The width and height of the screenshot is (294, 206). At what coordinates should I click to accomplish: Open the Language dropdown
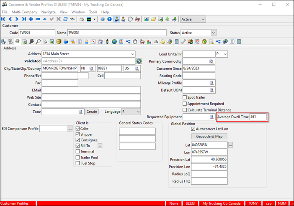(x=137, y=112)
